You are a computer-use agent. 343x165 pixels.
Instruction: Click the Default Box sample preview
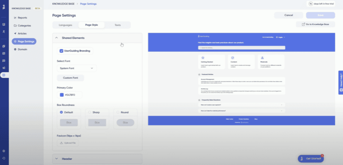(x=69, y=123)
